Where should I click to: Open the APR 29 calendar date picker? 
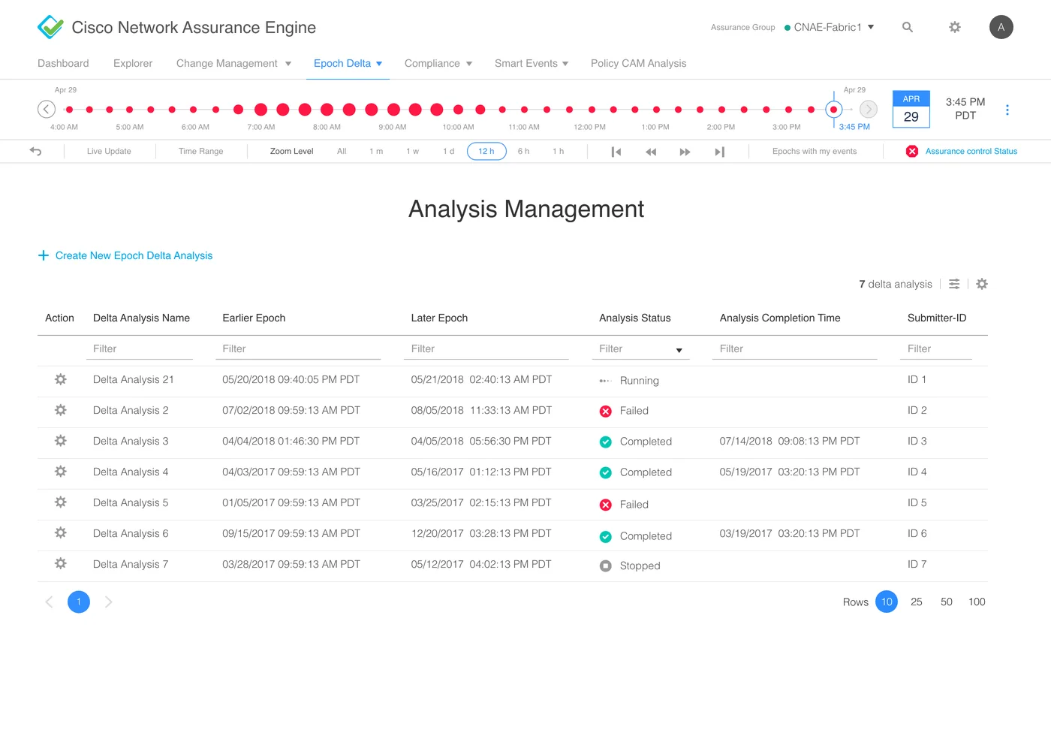tap(911, 110)
